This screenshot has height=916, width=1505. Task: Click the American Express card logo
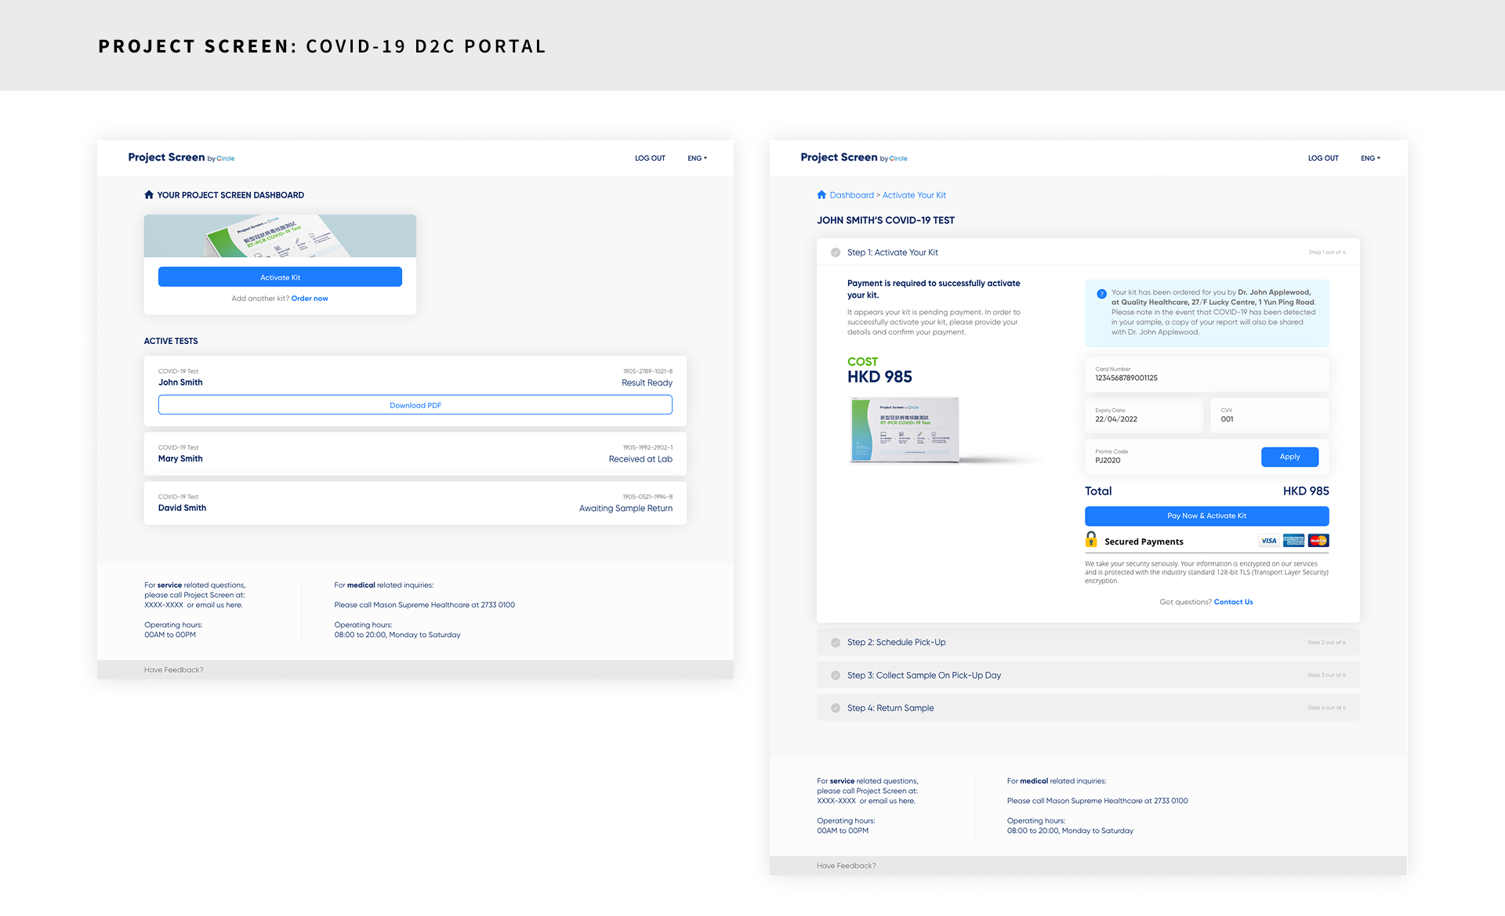(x=1293, y=541)
